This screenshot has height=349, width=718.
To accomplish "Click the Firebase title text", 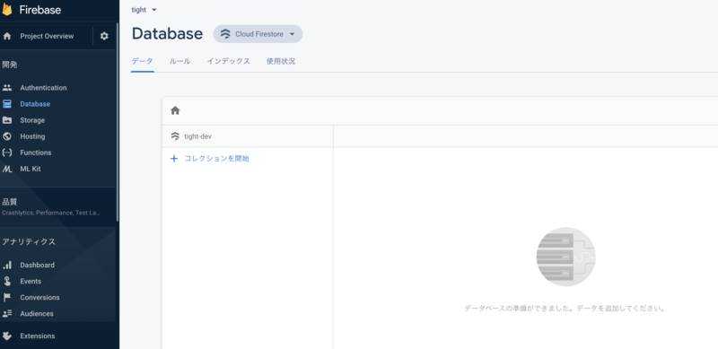I will click(39, 10).
